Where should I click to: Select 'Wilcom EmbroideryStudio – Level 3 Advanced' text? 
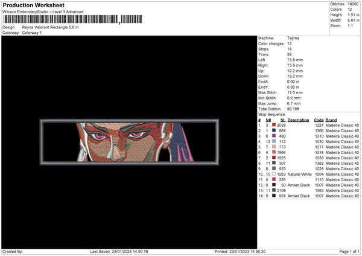pos(43,12)
